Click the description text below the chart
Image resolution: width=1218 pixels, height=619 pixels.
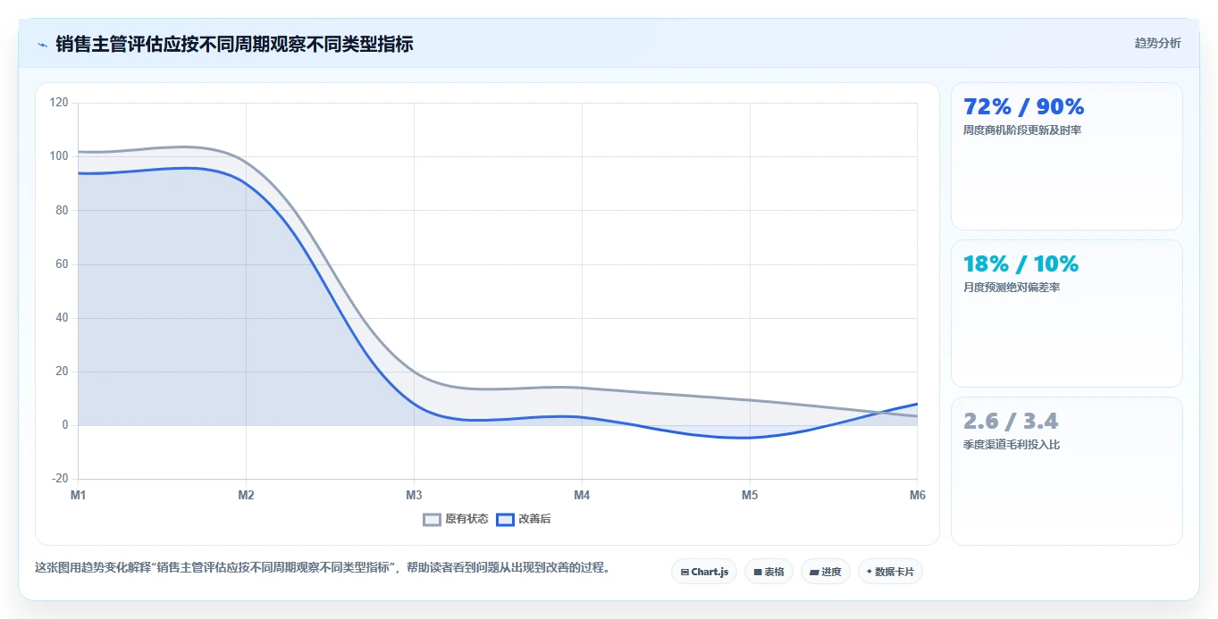tap(323, 568)
